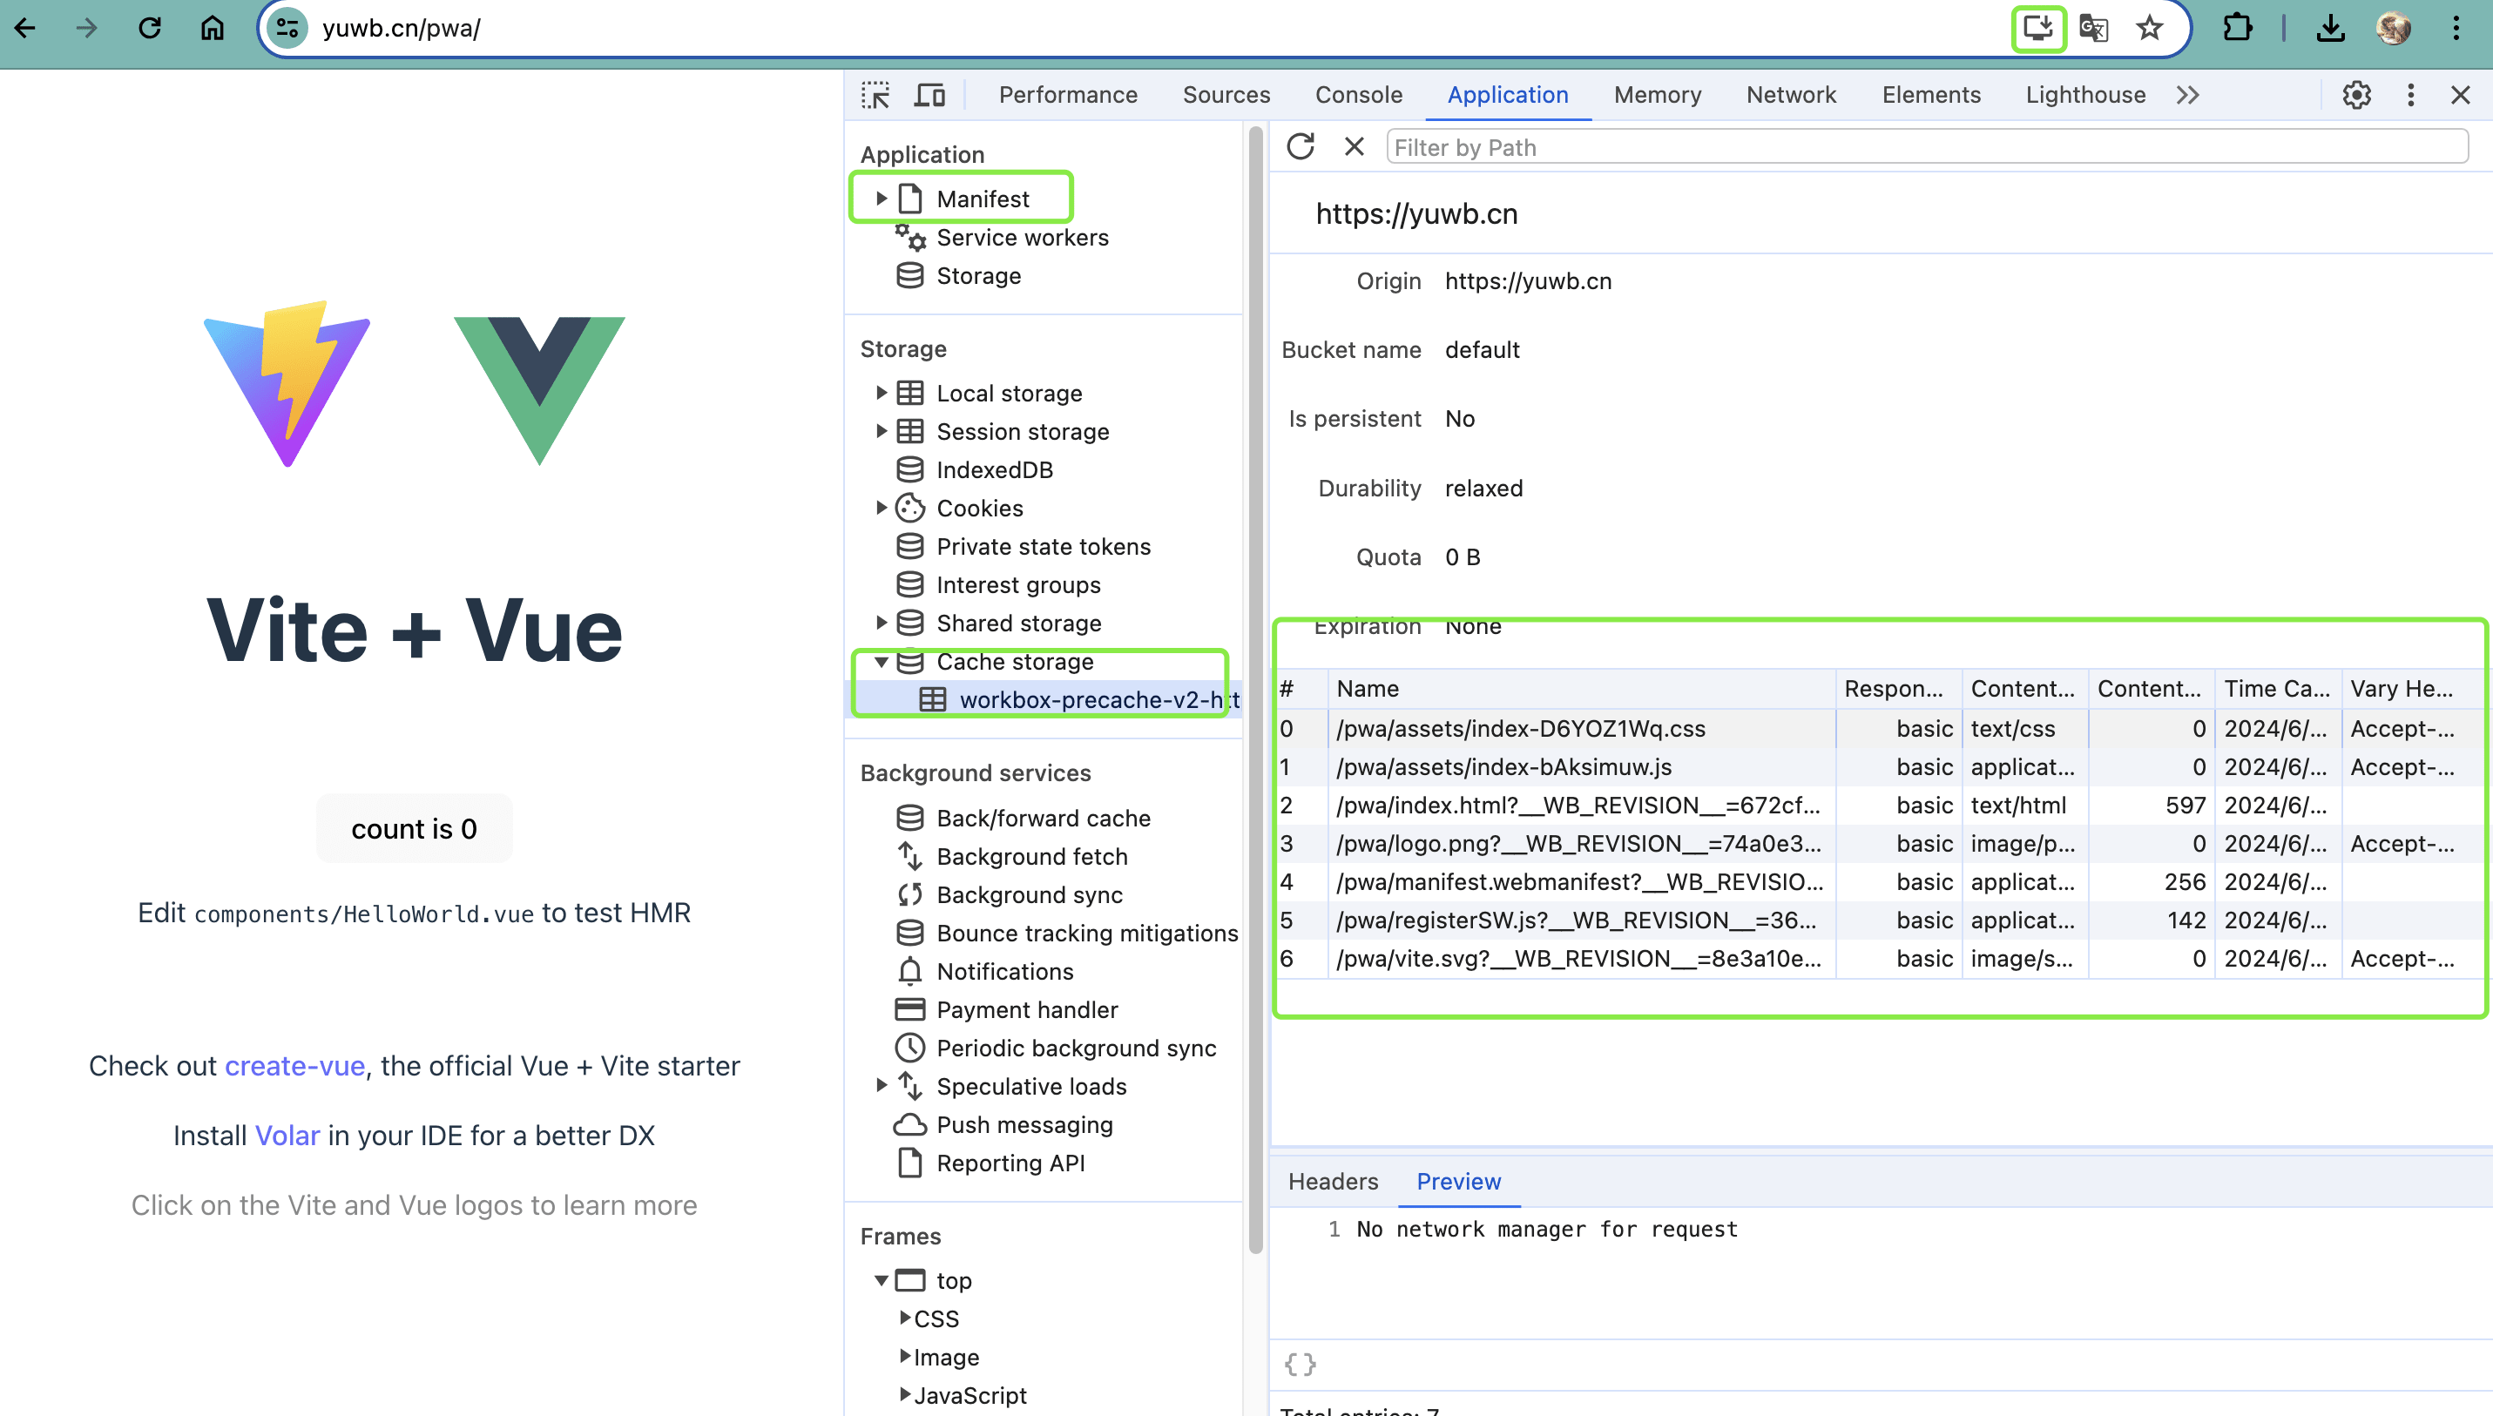Open Background fetch
This screenshot has height=1416, width=2493.
[1031, 856]
